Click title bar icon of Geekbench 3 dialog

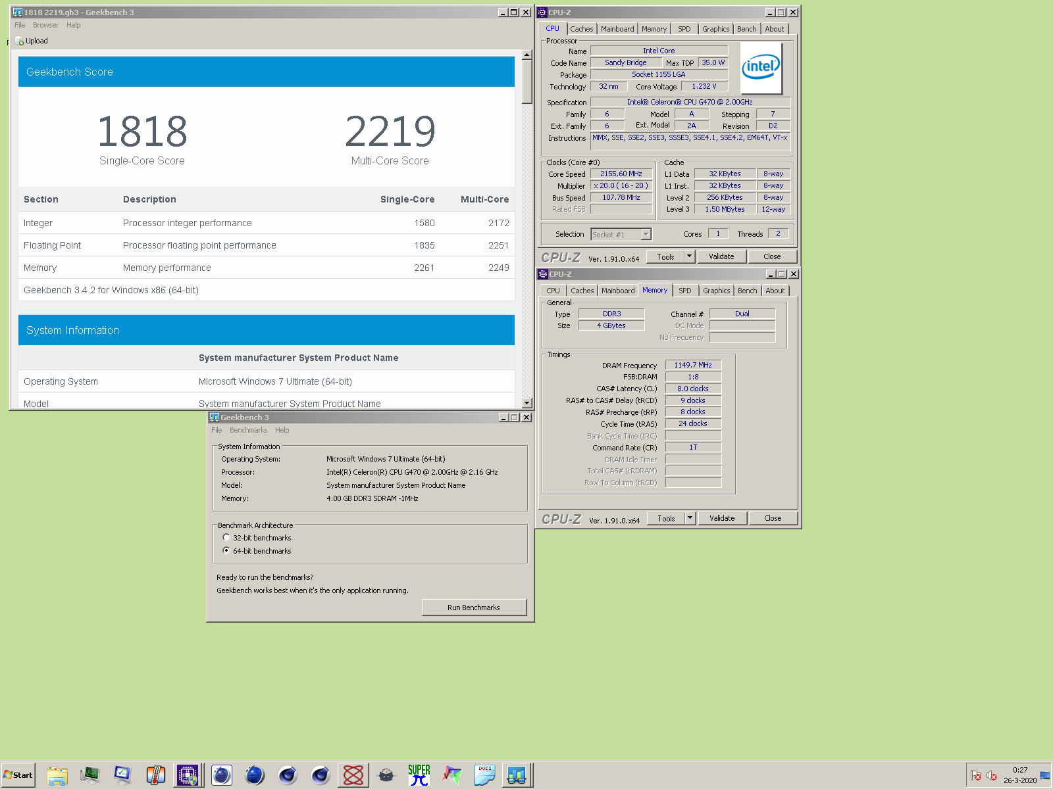215,418
